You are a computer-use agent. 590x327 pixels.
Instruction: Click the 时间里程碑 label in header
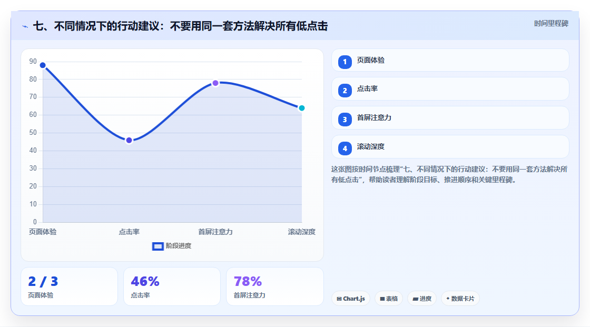tap(551, 23)
